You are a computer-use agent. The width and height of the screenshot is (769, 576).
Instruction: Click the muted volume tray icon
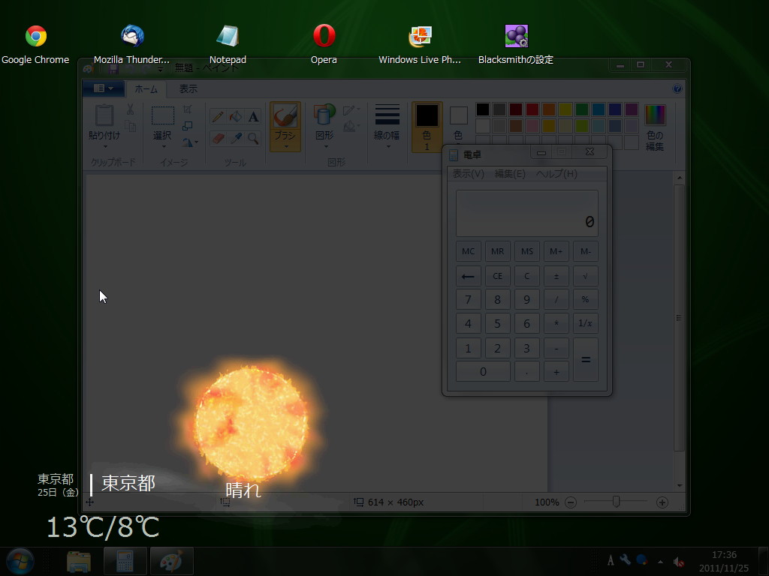click(679, 561)
